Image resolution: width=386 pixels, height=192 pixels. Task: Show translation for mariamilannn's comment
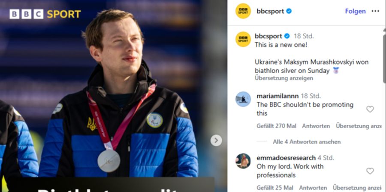[x=359, y=126]
